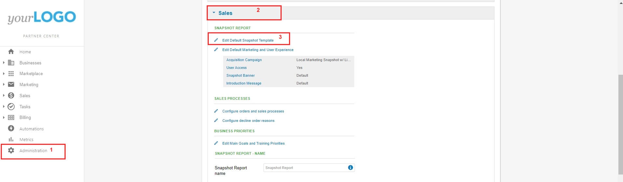
Task: Click the Marketplace grid icon
Action: (x=11, y=73)
